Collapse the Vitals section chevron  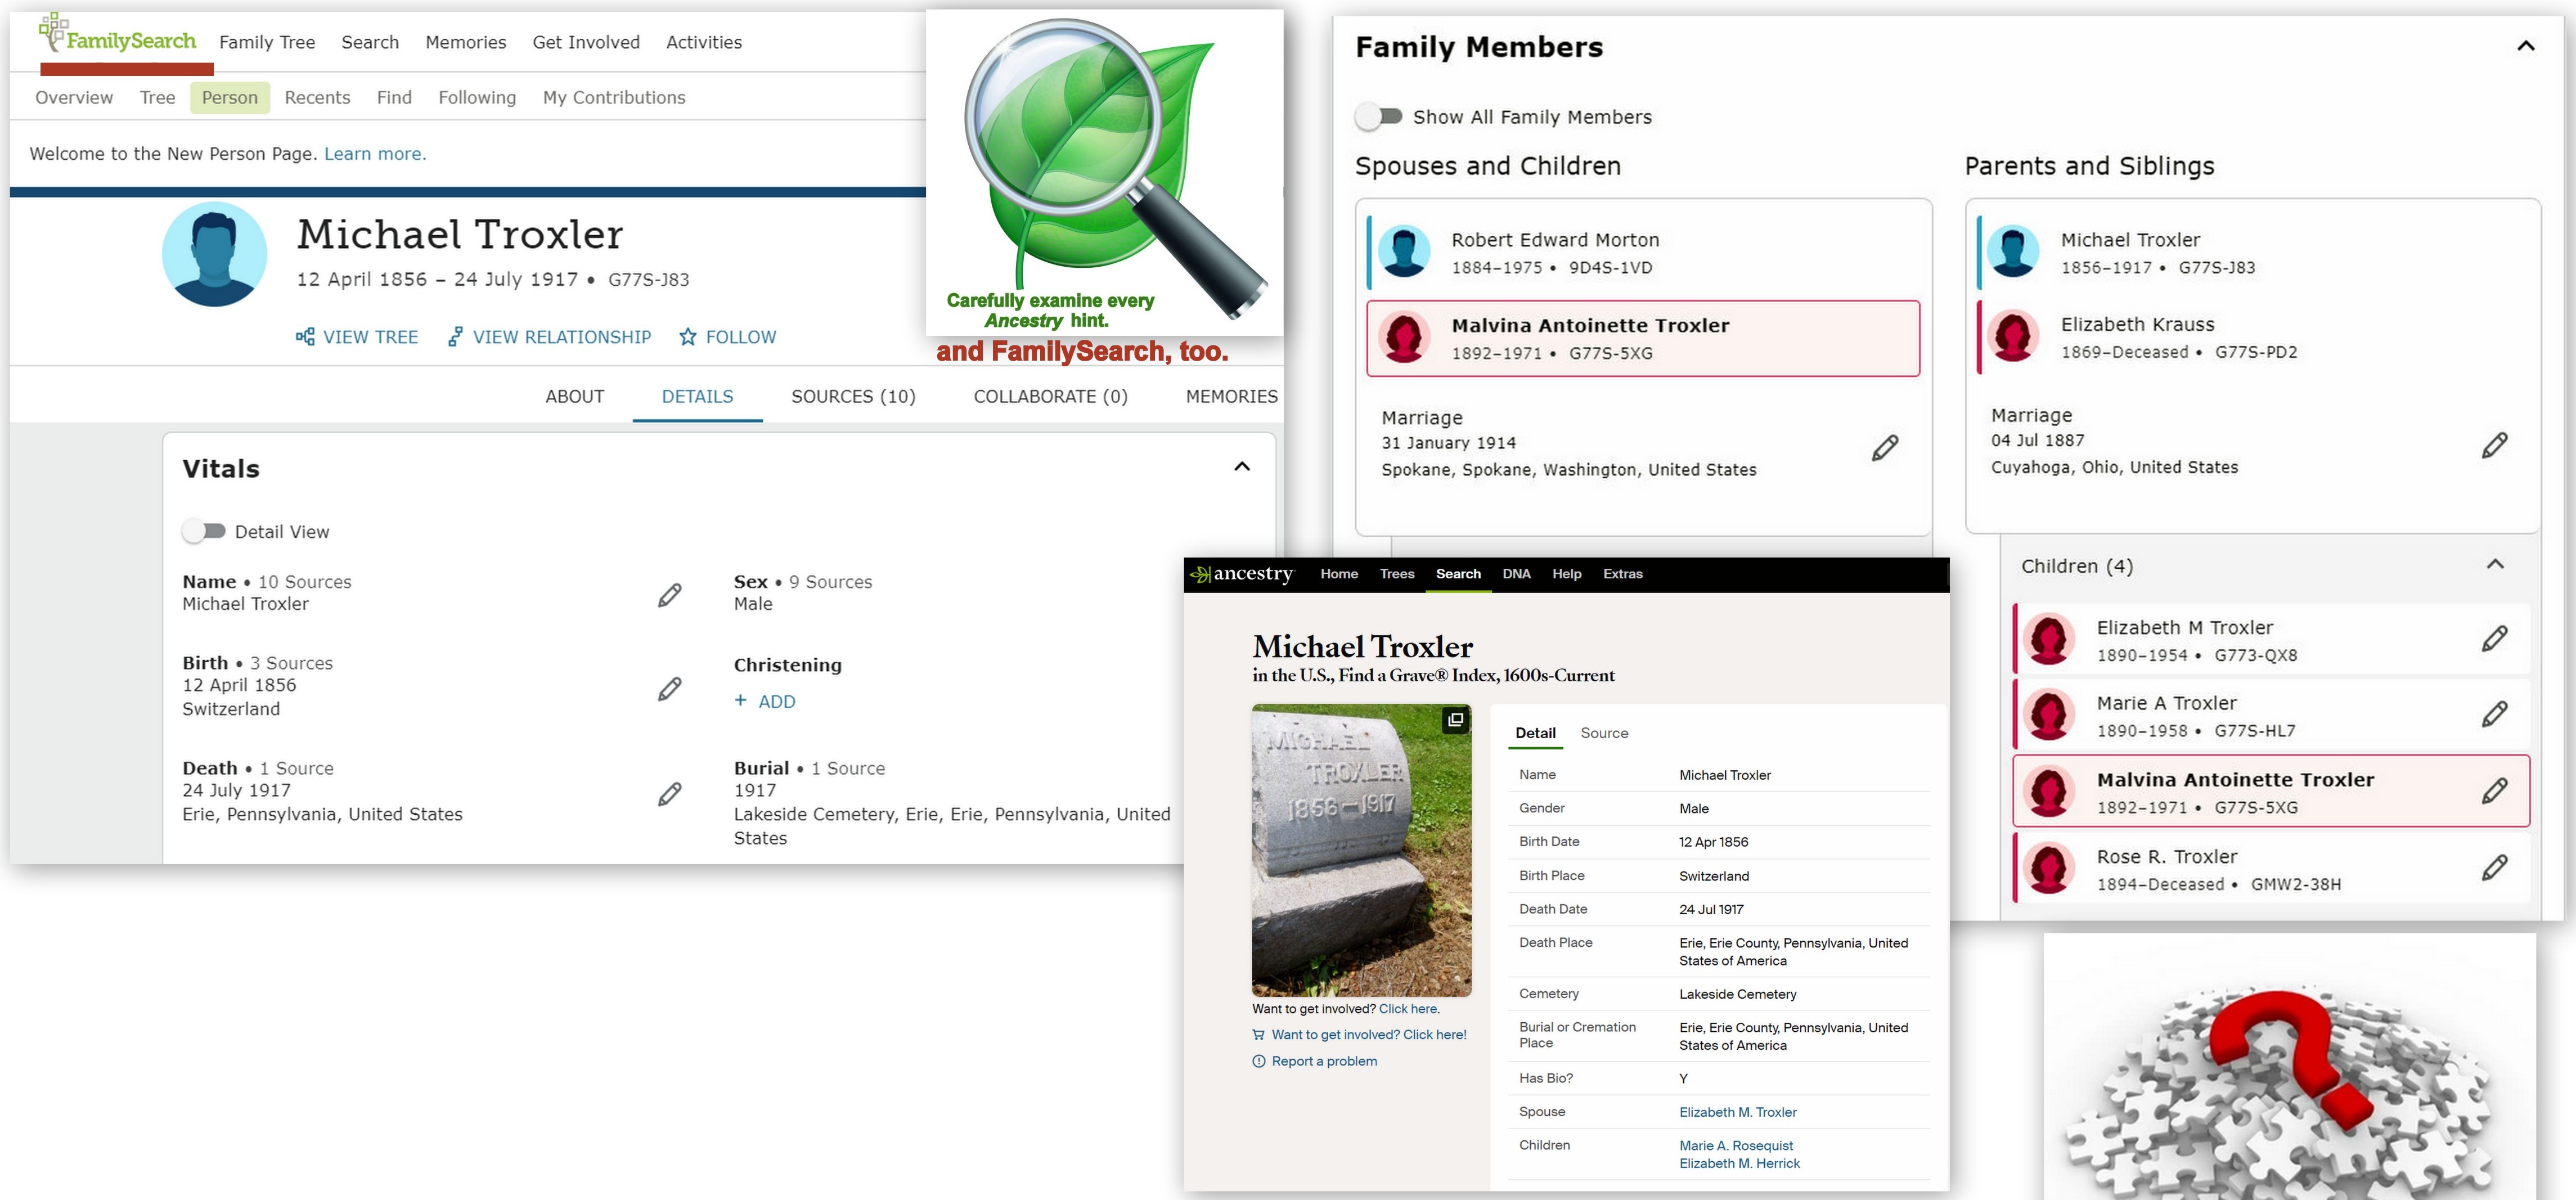tap(1241, 467)
